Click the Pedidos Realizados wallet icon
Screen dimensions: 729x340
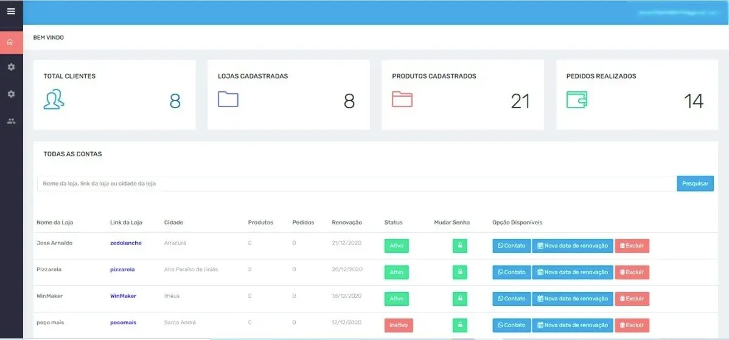pyautogui.click(x=577, y=99)
